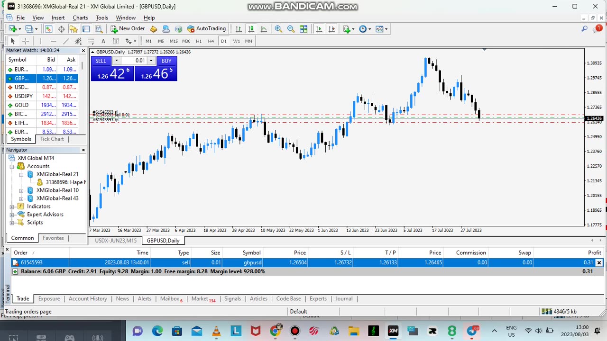Toggle the Navigator window star-folder icon

(74, 29)
